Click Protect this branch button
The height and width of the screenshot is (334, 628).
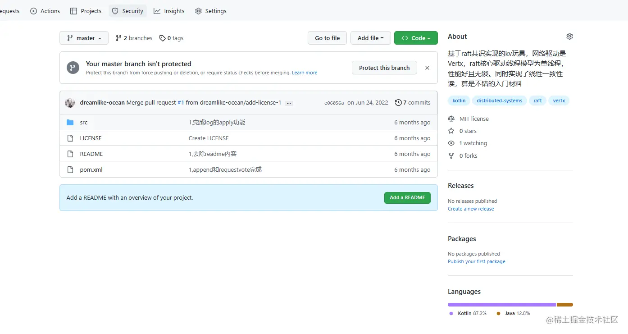pyautogui.click(x=384, y=68)
